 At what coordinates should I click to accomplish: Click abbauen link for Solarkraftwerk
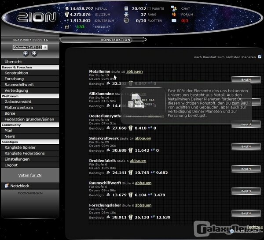pos(143,139)
